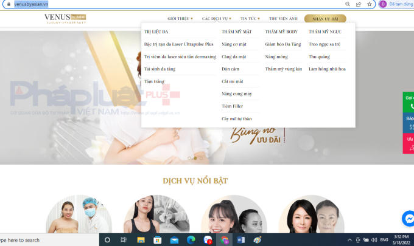Screen dimensions: 414x246
Task: Select the last banner carousel dot
Action: (201, 158)
